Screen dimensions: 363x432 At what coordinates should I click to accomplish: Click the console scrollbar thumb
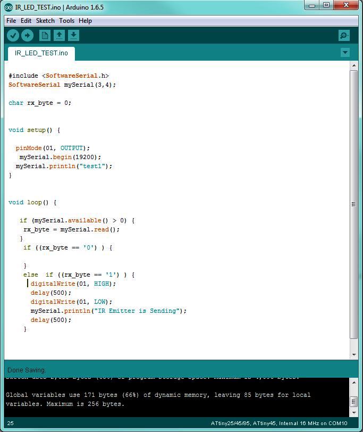point(354,402)
